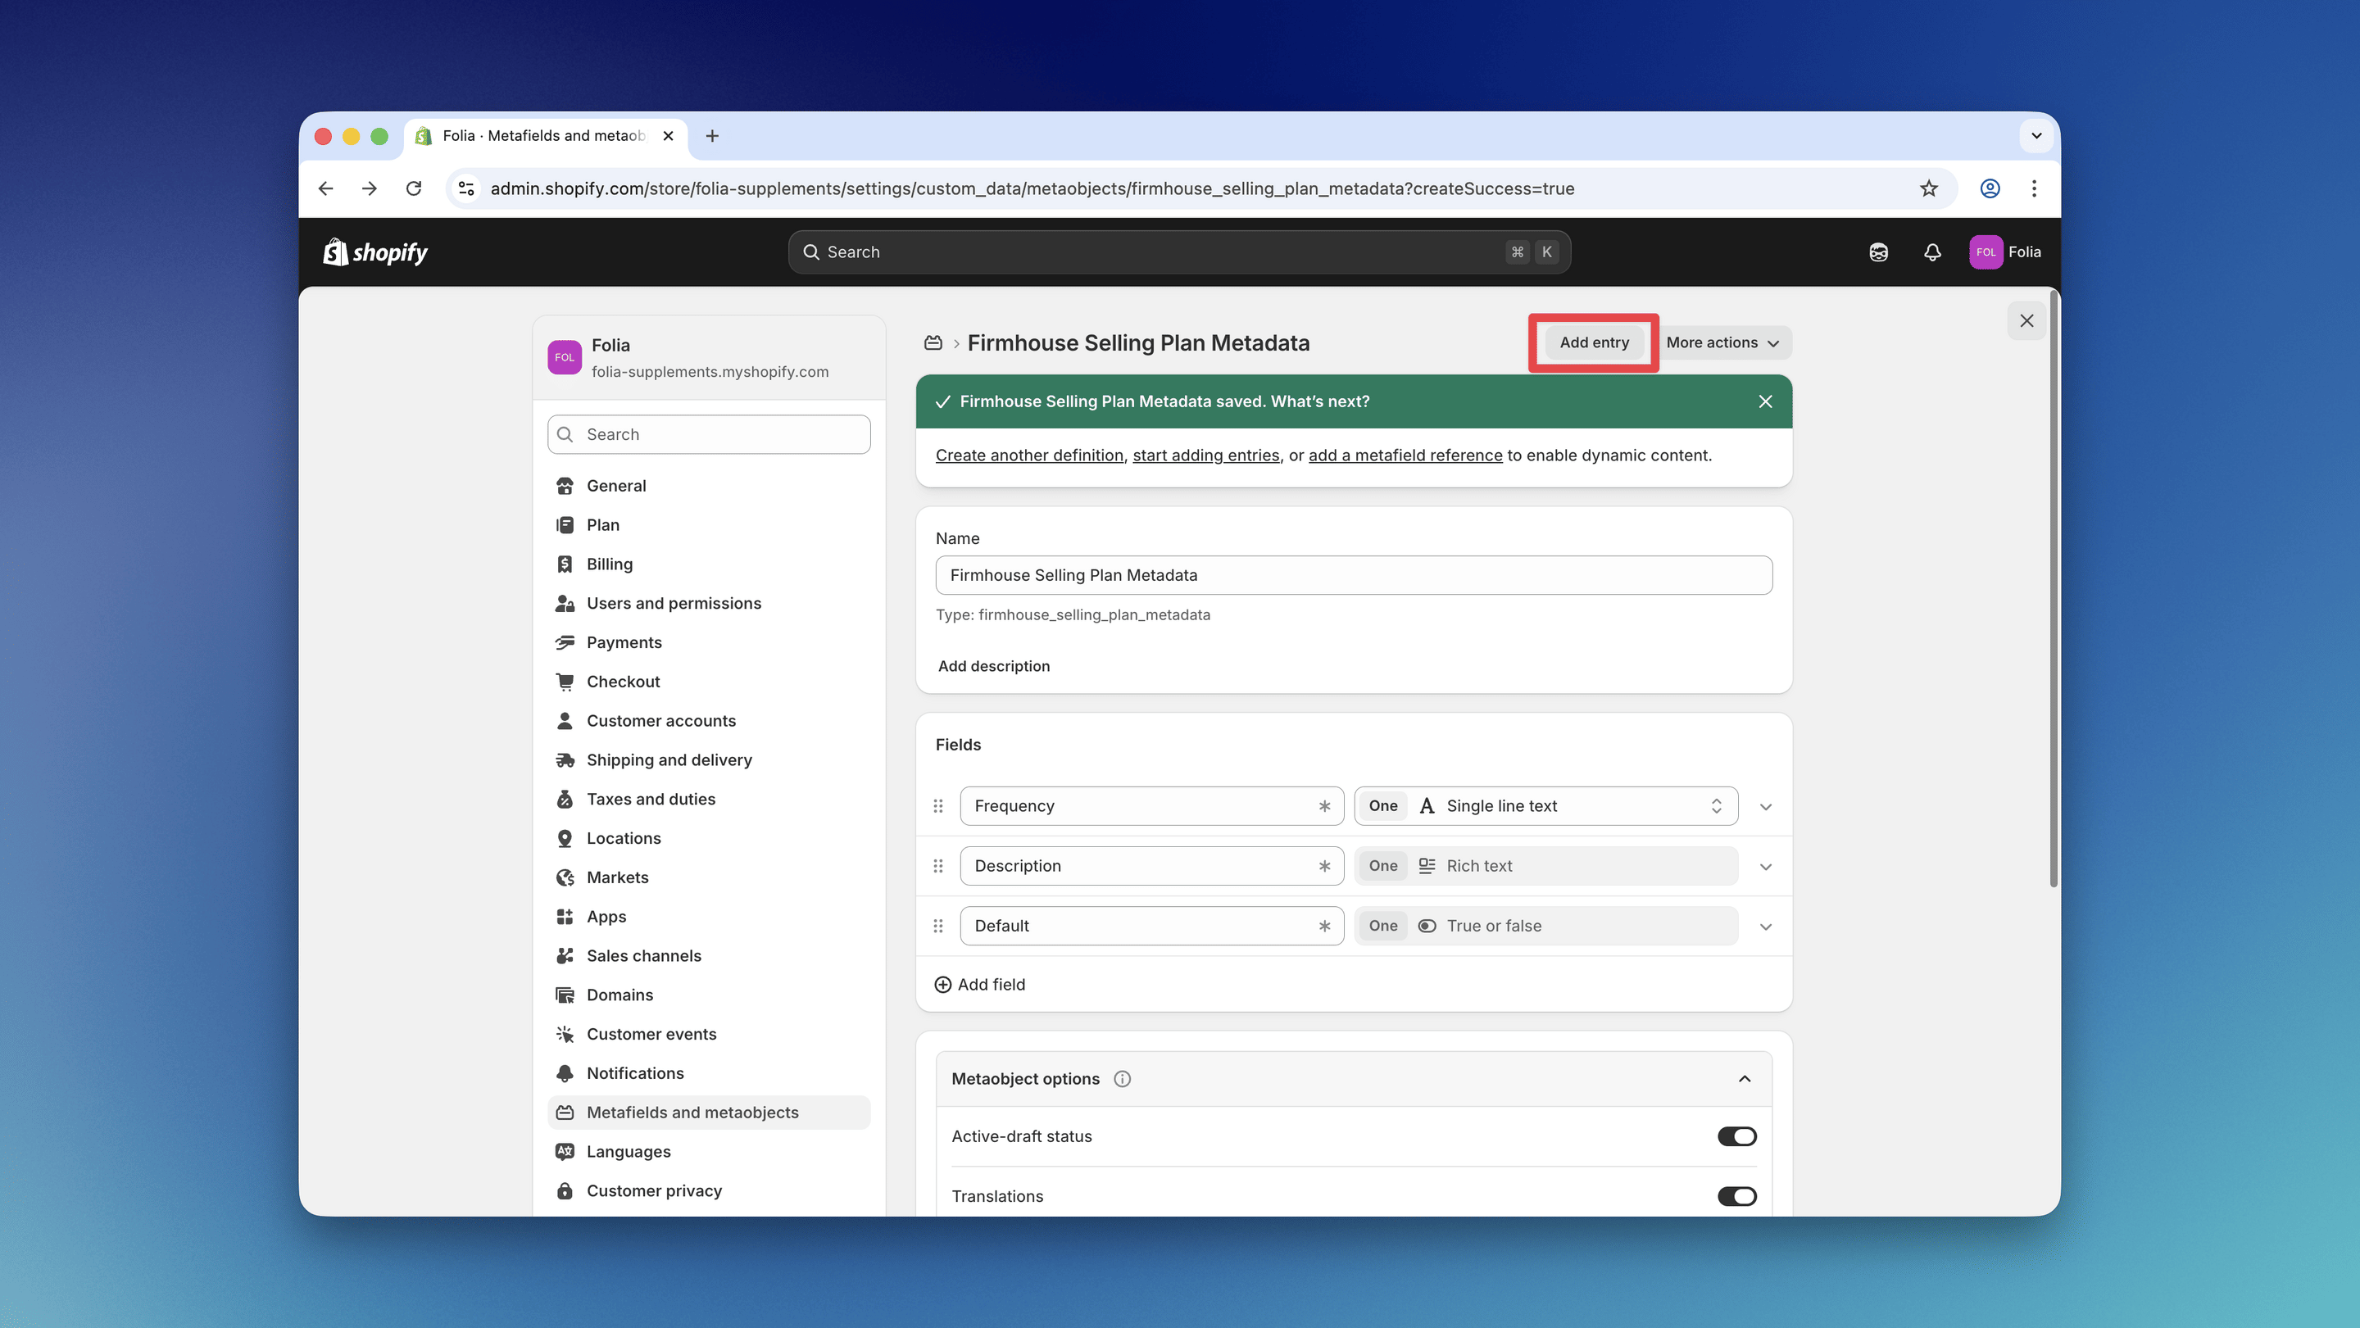
Task: Open the General settings page
Action: click(x=708, y=486)
